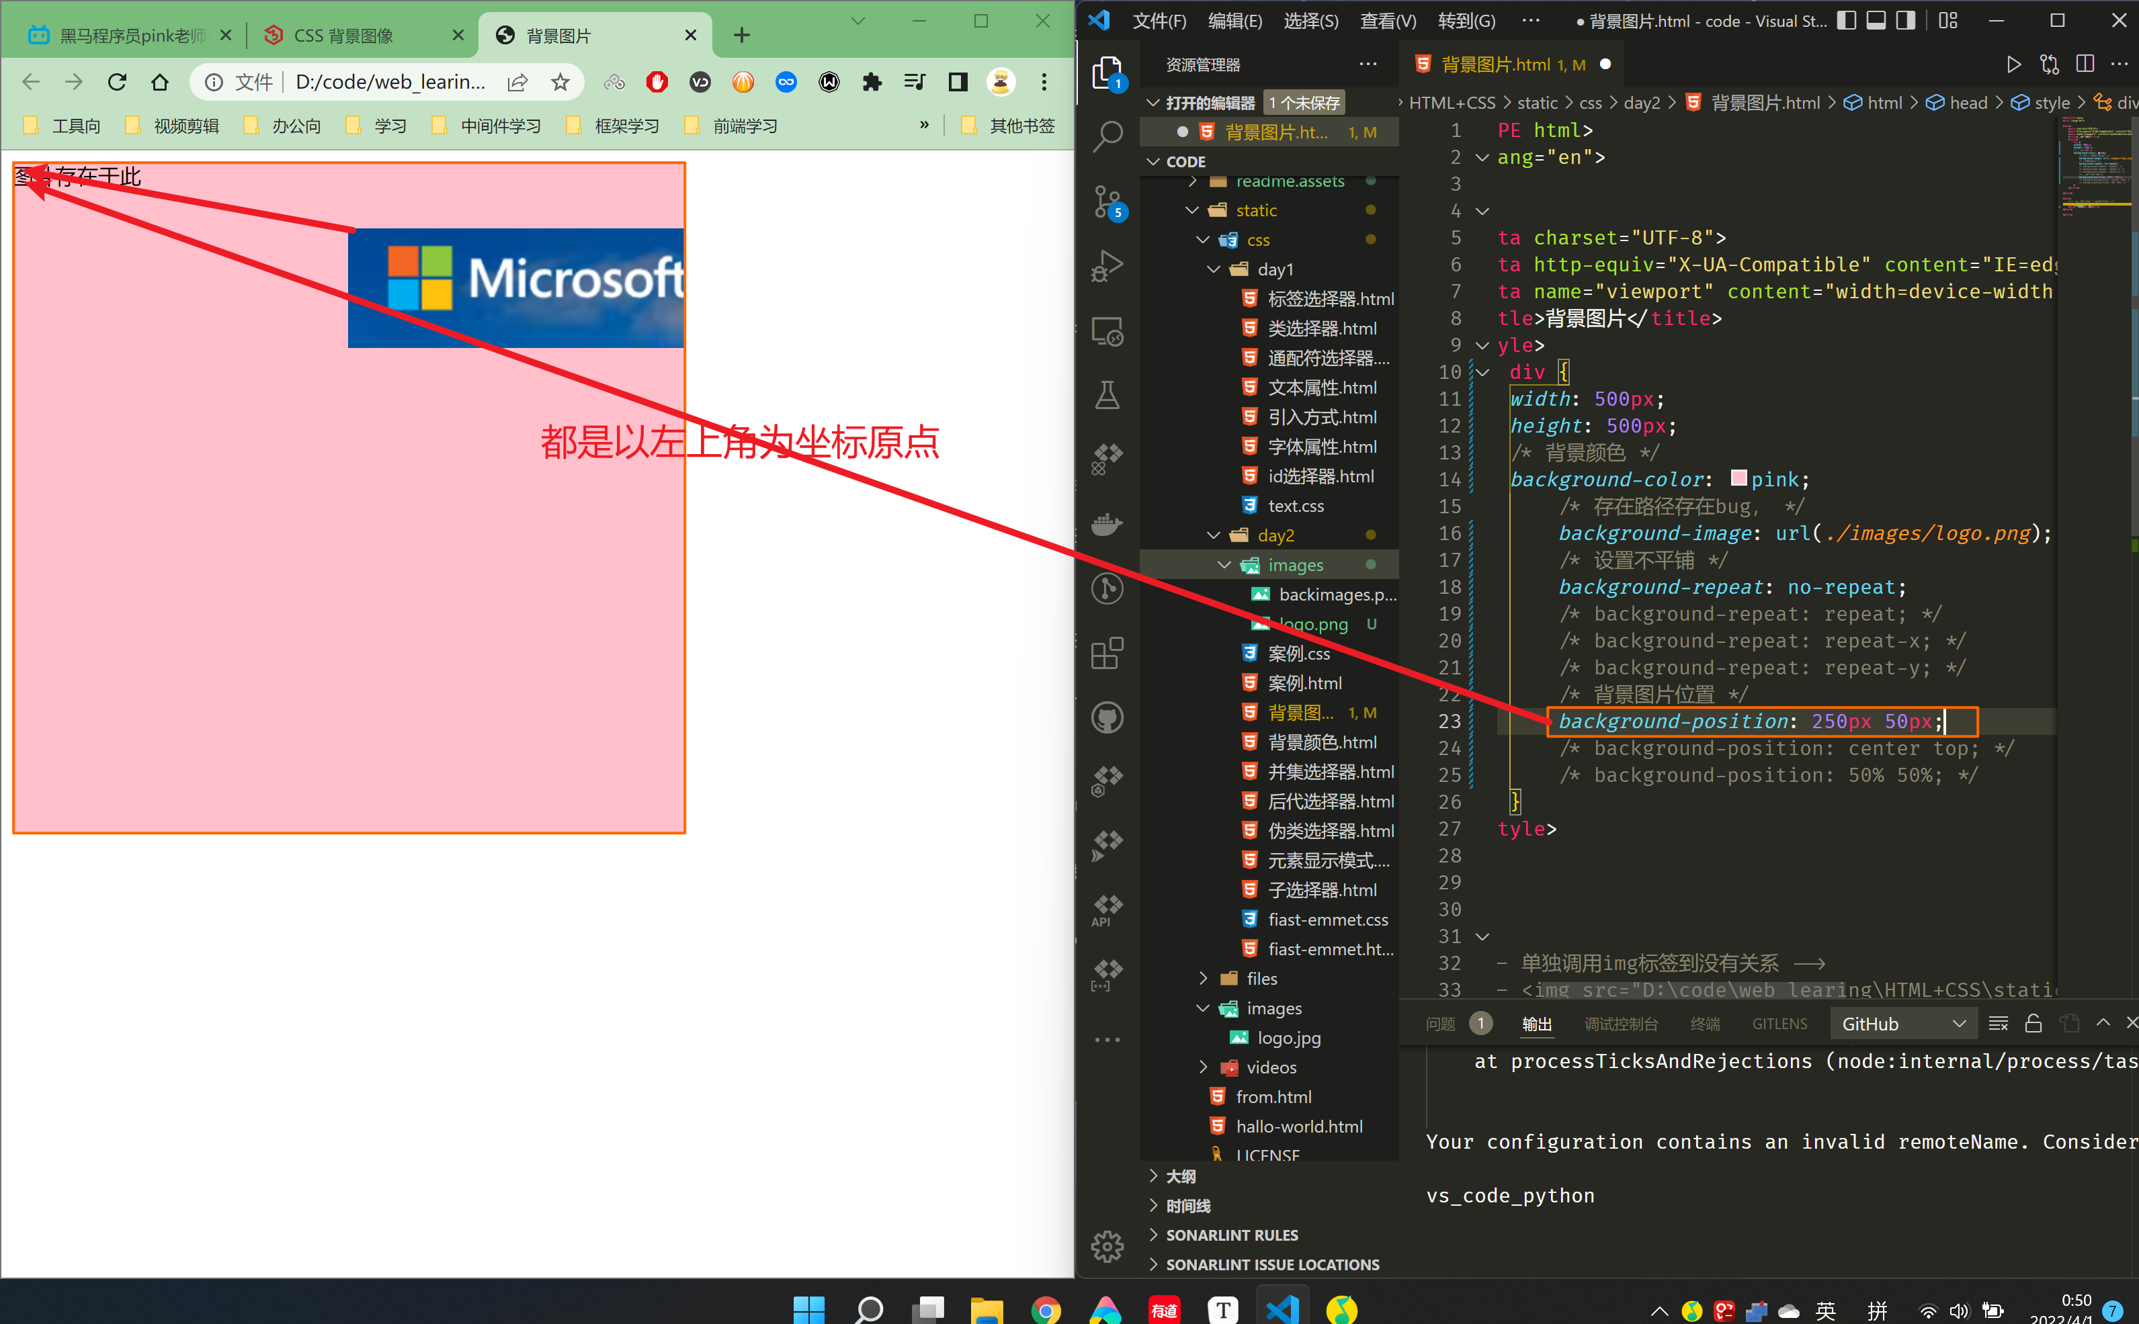Toggle output panel scroll lock icon
The image size is (2139, 1324).
(x=2034, y=1024)
